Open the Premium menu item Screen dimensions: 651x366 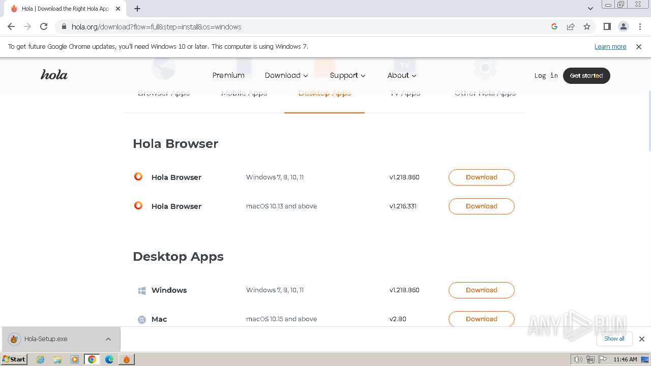(x=228, y=75)
